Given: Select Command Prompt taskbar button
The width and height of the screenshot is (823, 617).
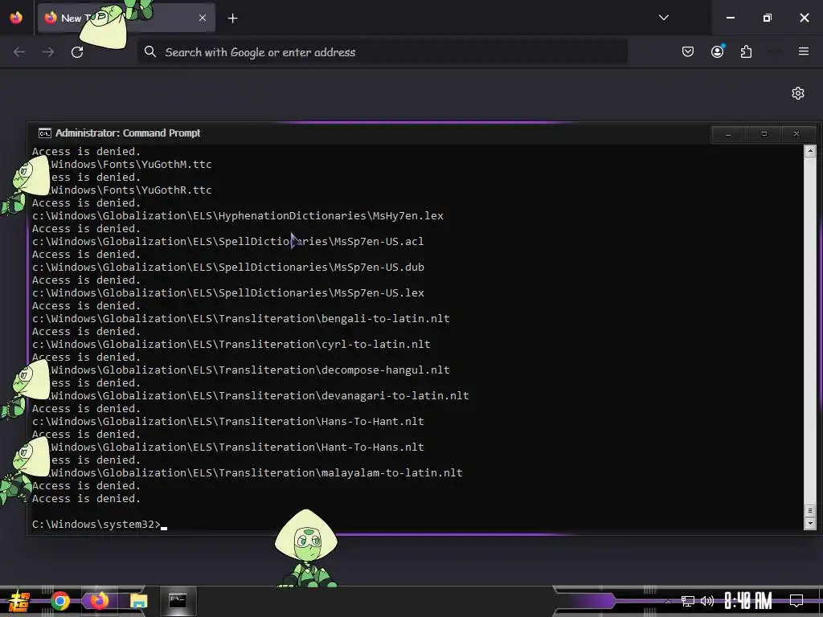Looking at the screenshot, I should pos(178,601).
